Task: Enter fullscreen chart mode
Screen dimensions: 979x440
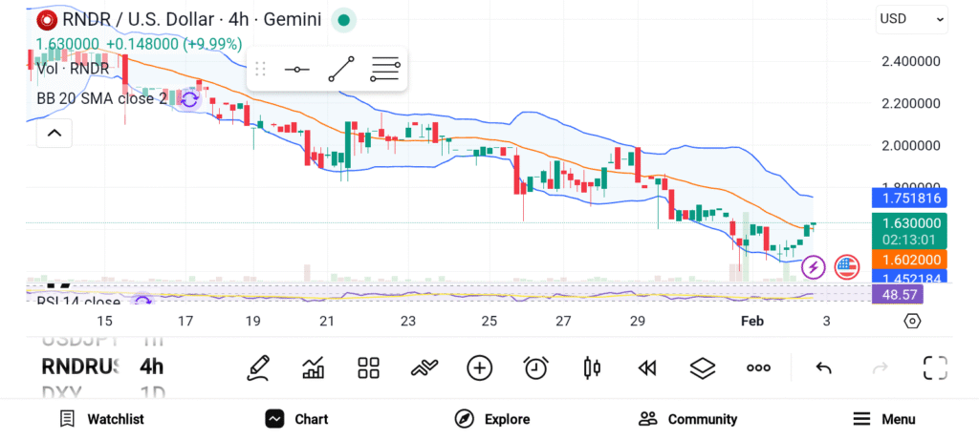Action: click(935, 367)
